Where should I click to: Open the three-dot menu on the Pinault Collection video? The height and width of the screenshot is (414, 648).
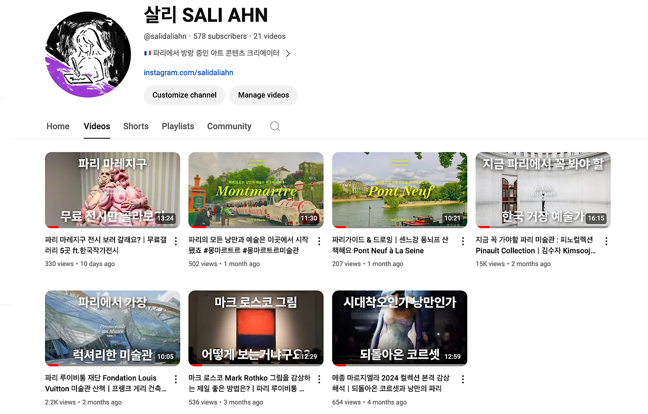click(x=606, y=241)
